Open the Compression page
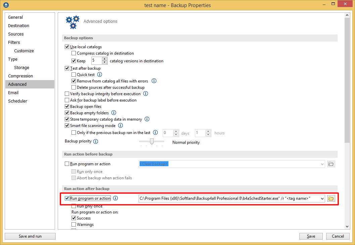 [20, 76]
